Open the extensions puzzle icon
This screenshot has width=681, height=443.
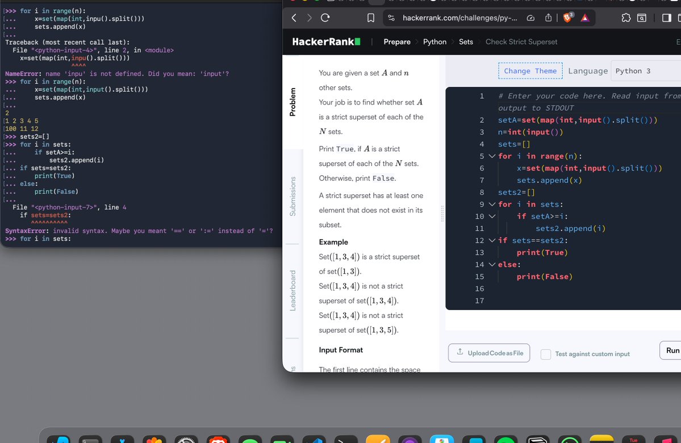tap(626, 18)
